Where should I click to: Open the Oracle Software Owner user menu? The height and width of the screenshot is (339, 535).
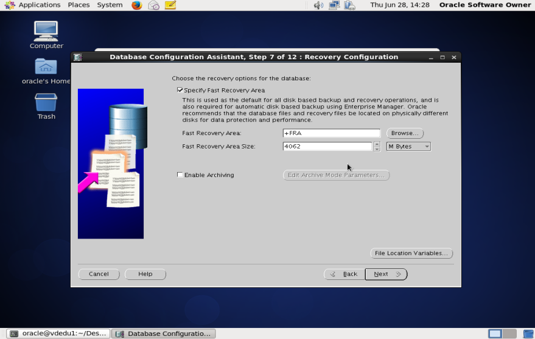click(485, 5)
